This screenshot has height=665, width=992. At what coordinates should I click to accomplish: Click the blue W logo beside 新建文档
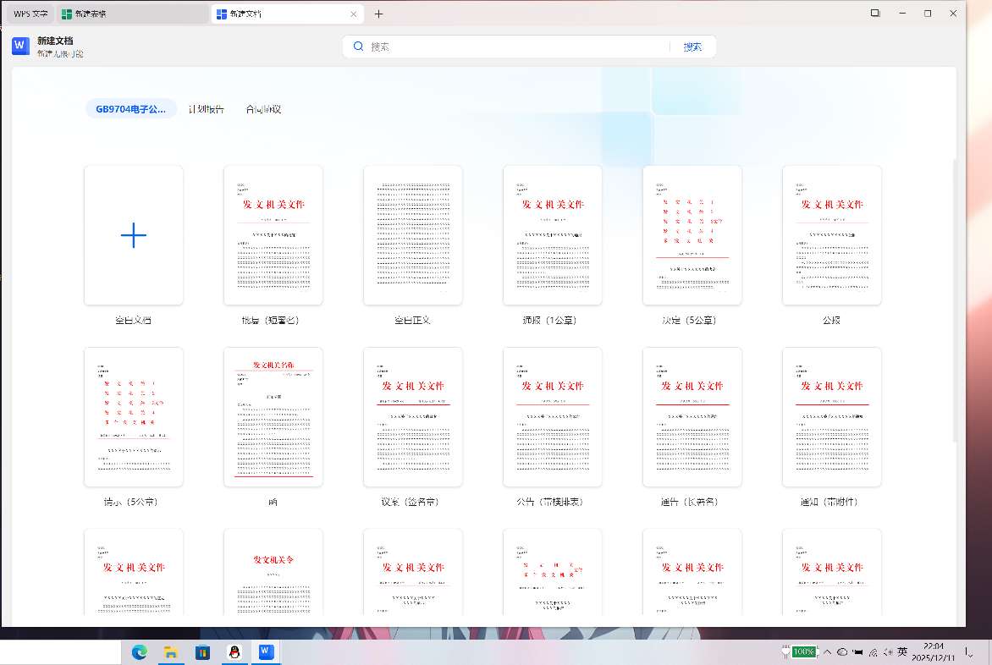(21, 47)
